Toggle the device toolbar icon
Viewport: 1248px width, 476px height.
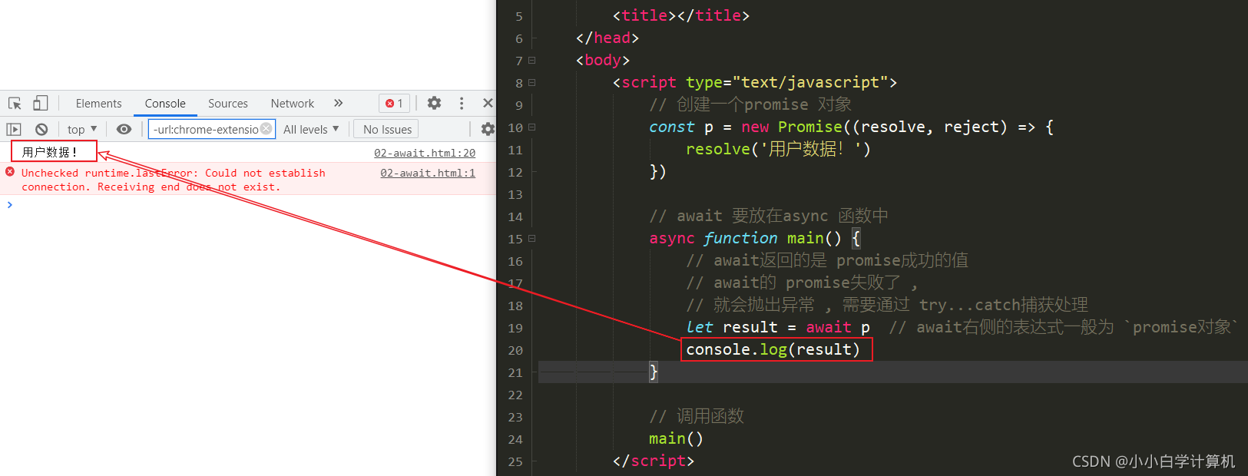[x=40, y=103]
